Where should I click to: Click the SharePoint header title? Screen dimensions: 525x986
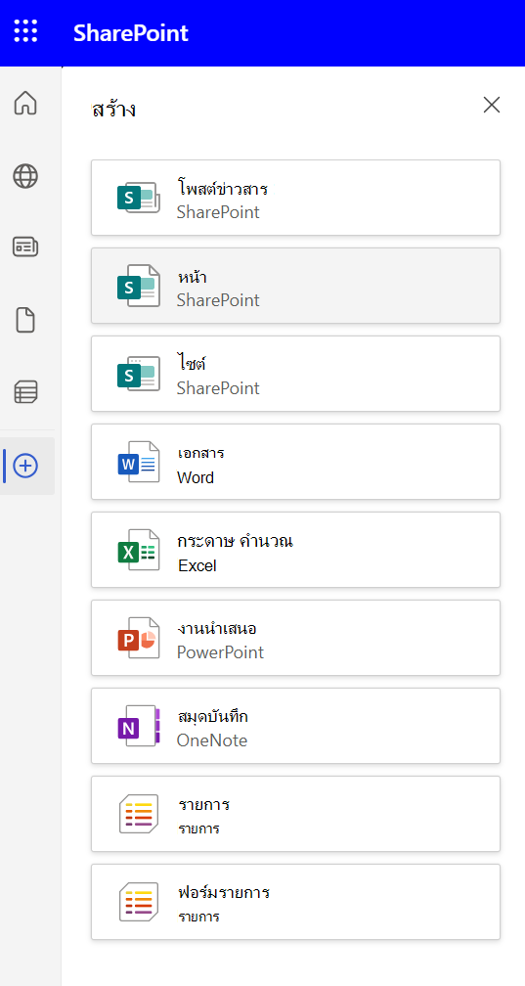tap(131, 32)
